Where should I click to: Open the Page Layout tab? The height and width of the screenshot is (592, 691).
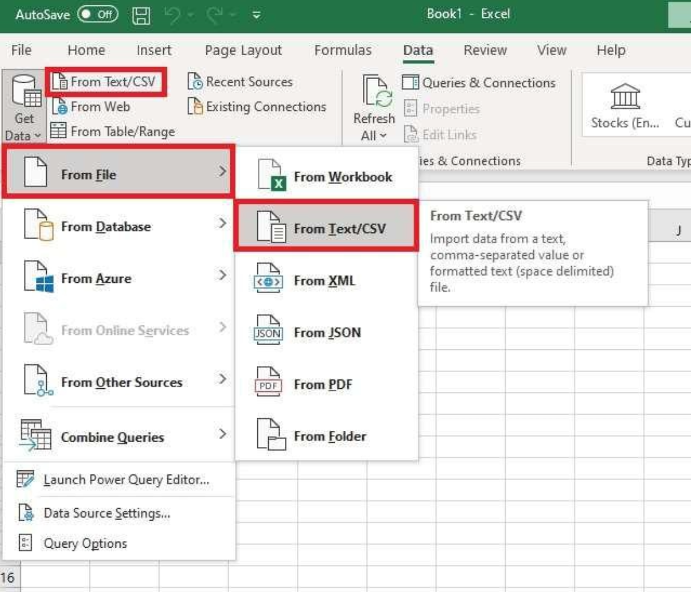pyautogui.click(x=244, y=50)
